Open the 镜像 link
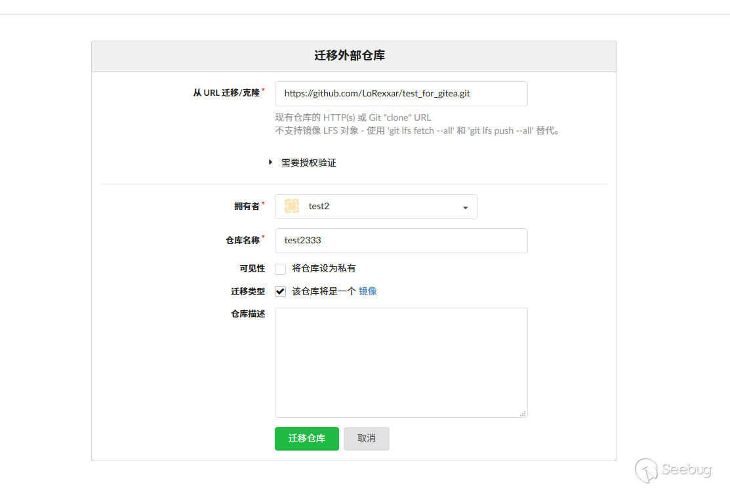730x488 pixels. [x=367, y=291]
